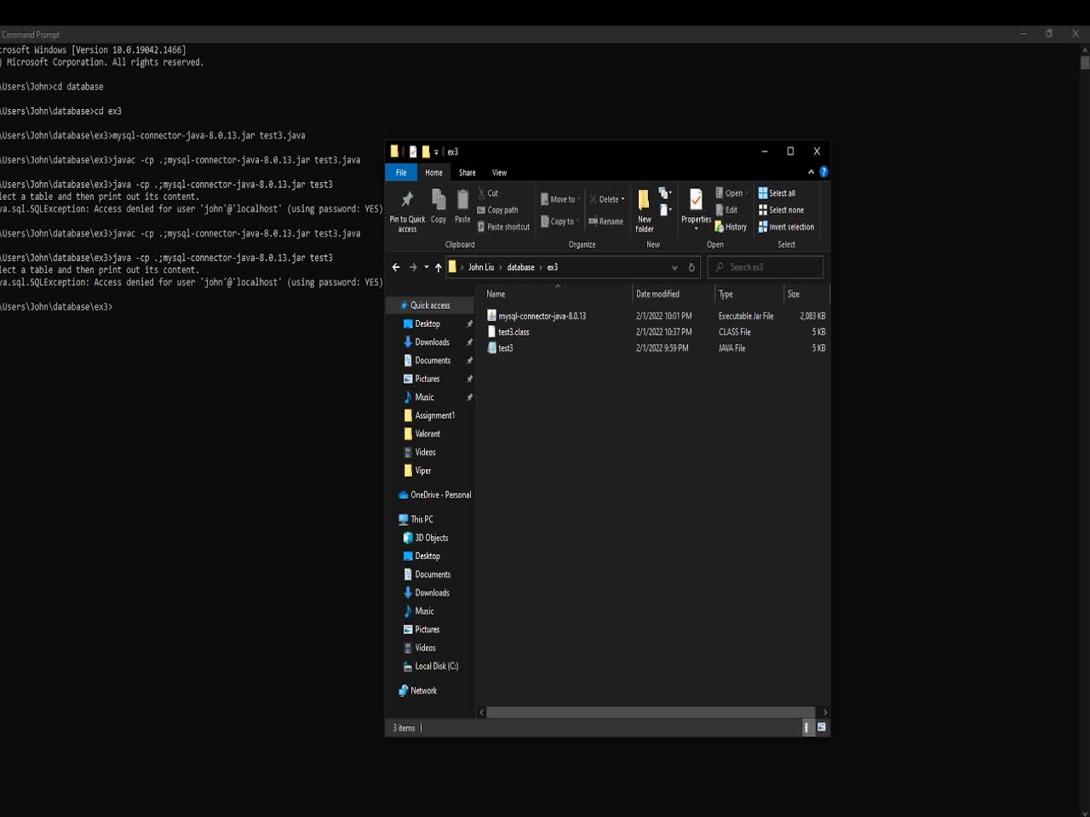This screenshot has height=817, width=1090.
Task: Switch to the Share ribbon tab
Action: click(x=468, y=173)
